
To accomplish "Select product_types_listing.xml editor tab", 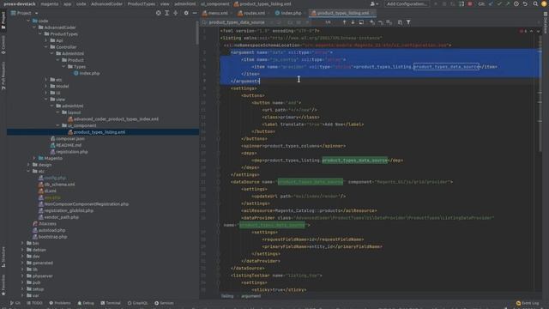I will 342,13.
